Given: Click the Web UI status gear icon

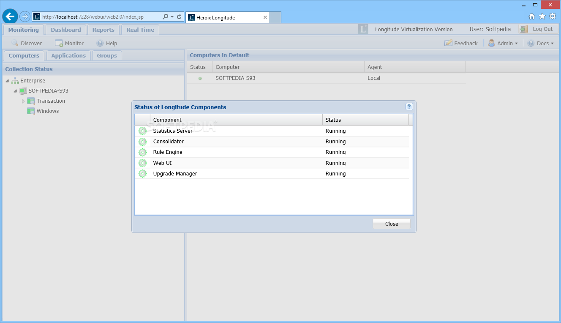Looking at the screenshot, I should click(x=142, y=163).
